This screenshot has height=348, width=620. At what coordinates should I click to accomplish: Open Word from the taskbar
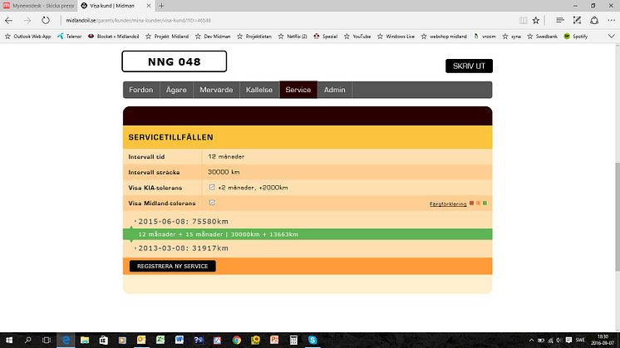click(x=180, y=340)
